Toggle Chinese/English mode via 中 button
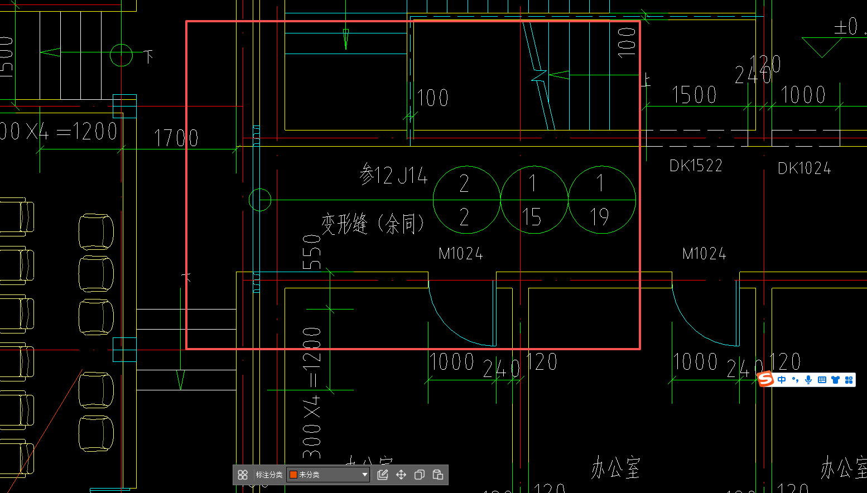The image size is (867, 493). 782,380
